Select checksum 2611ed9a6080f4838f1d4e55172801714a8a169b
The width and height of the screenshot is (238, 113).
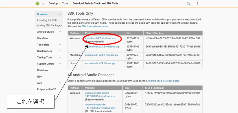pyautogui.click(x=173, y=47)
